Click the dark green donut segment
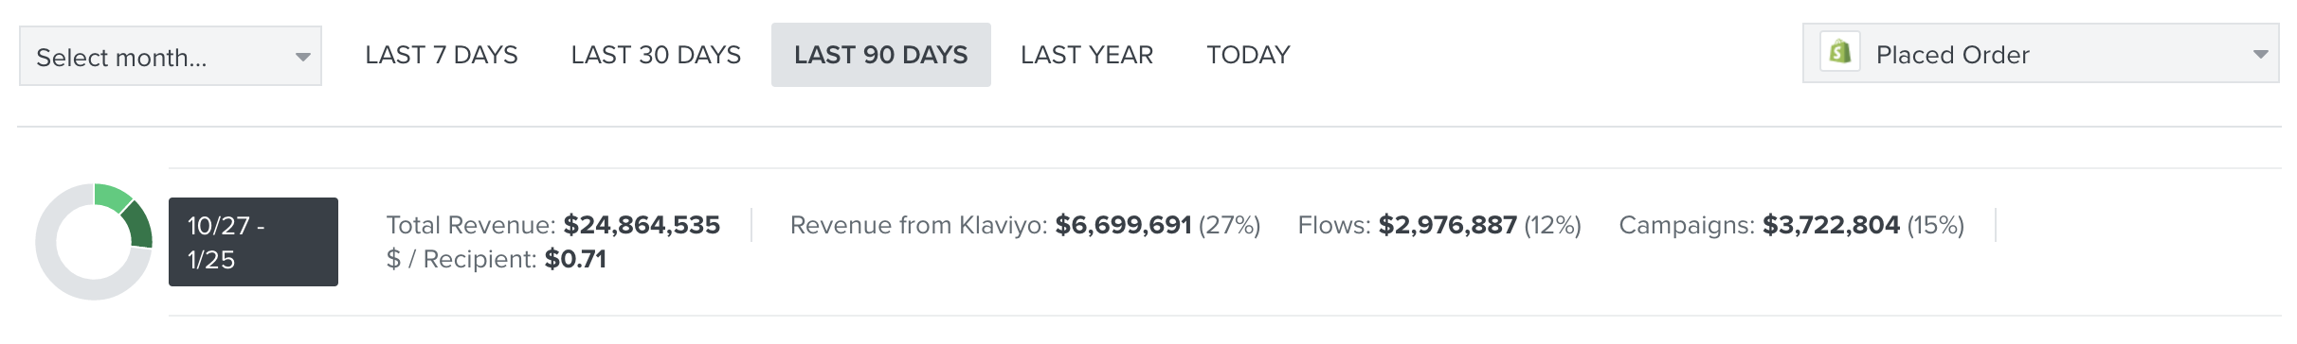The image size is (2297, 344). coord(138,225)
